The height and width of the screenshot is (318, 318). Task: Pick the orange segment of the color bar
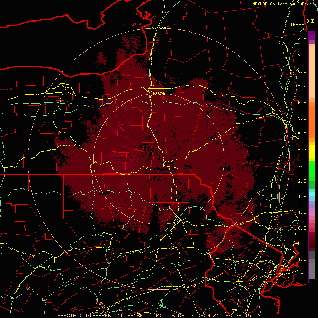click(312, 122)
